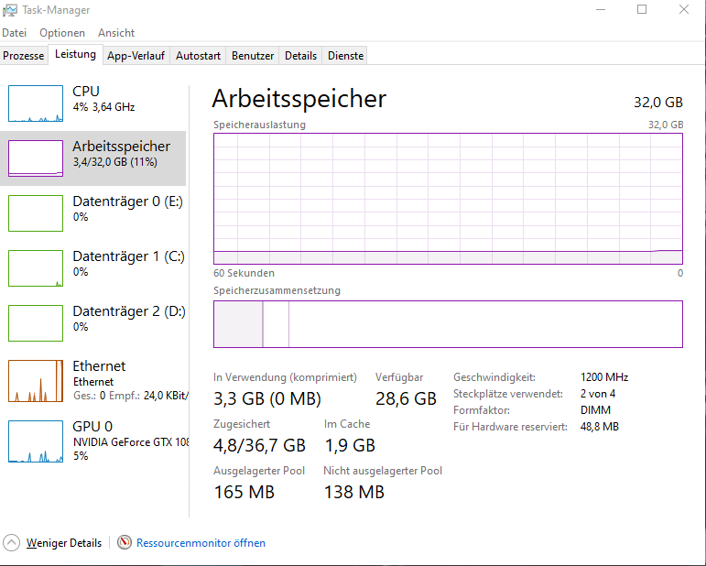Click the Arbeitsspeicher mini graph thumbnail
The height and width of the screenshot is (566, 706).
point(36,158)
